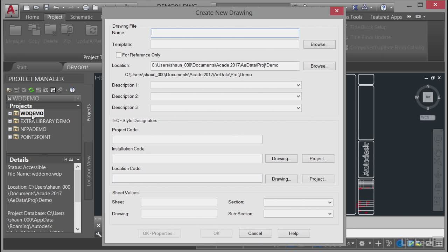Click the New file icon in quick access toolbar
This screenshot has height=252, width=448.
pos(27,7)
